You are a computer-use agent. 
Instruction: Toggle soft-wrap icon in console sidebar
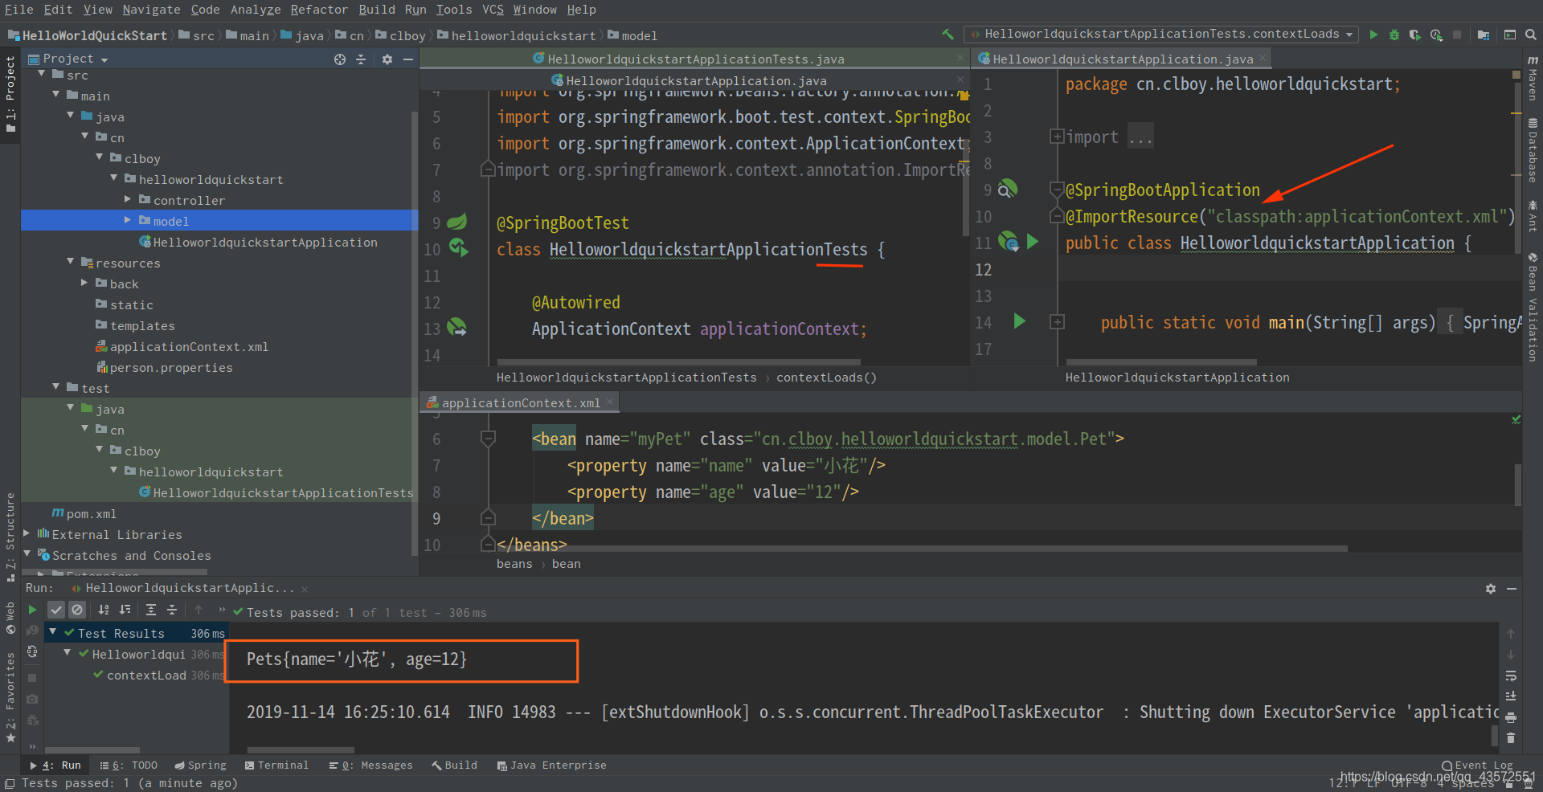click(1511, 675)
